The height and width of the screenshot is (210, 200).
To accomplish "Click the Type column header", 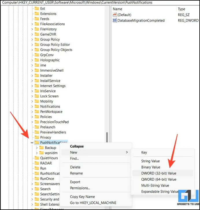I will [182, 9].
